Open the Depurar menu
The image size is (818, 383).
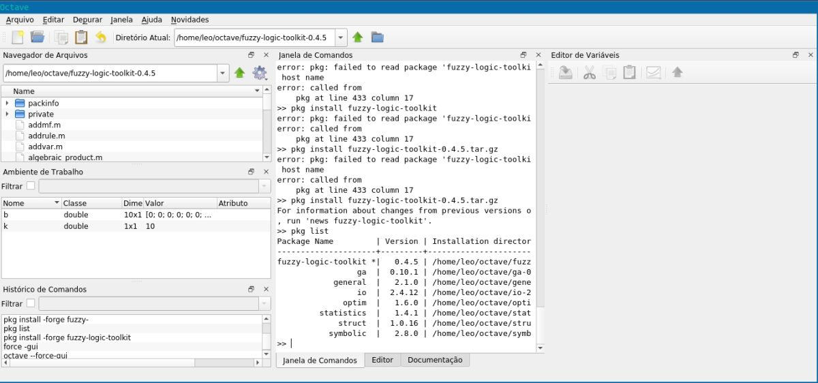coord(87,20)
